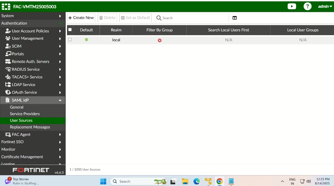The width and height of the screenshot is (334, 186).
Task: Open the FortiAuthenticator grid menu icon
Action: (6, 7)
